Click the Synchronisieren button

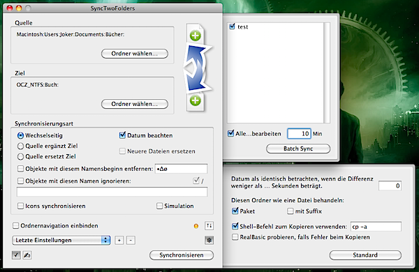coord(182,255)
